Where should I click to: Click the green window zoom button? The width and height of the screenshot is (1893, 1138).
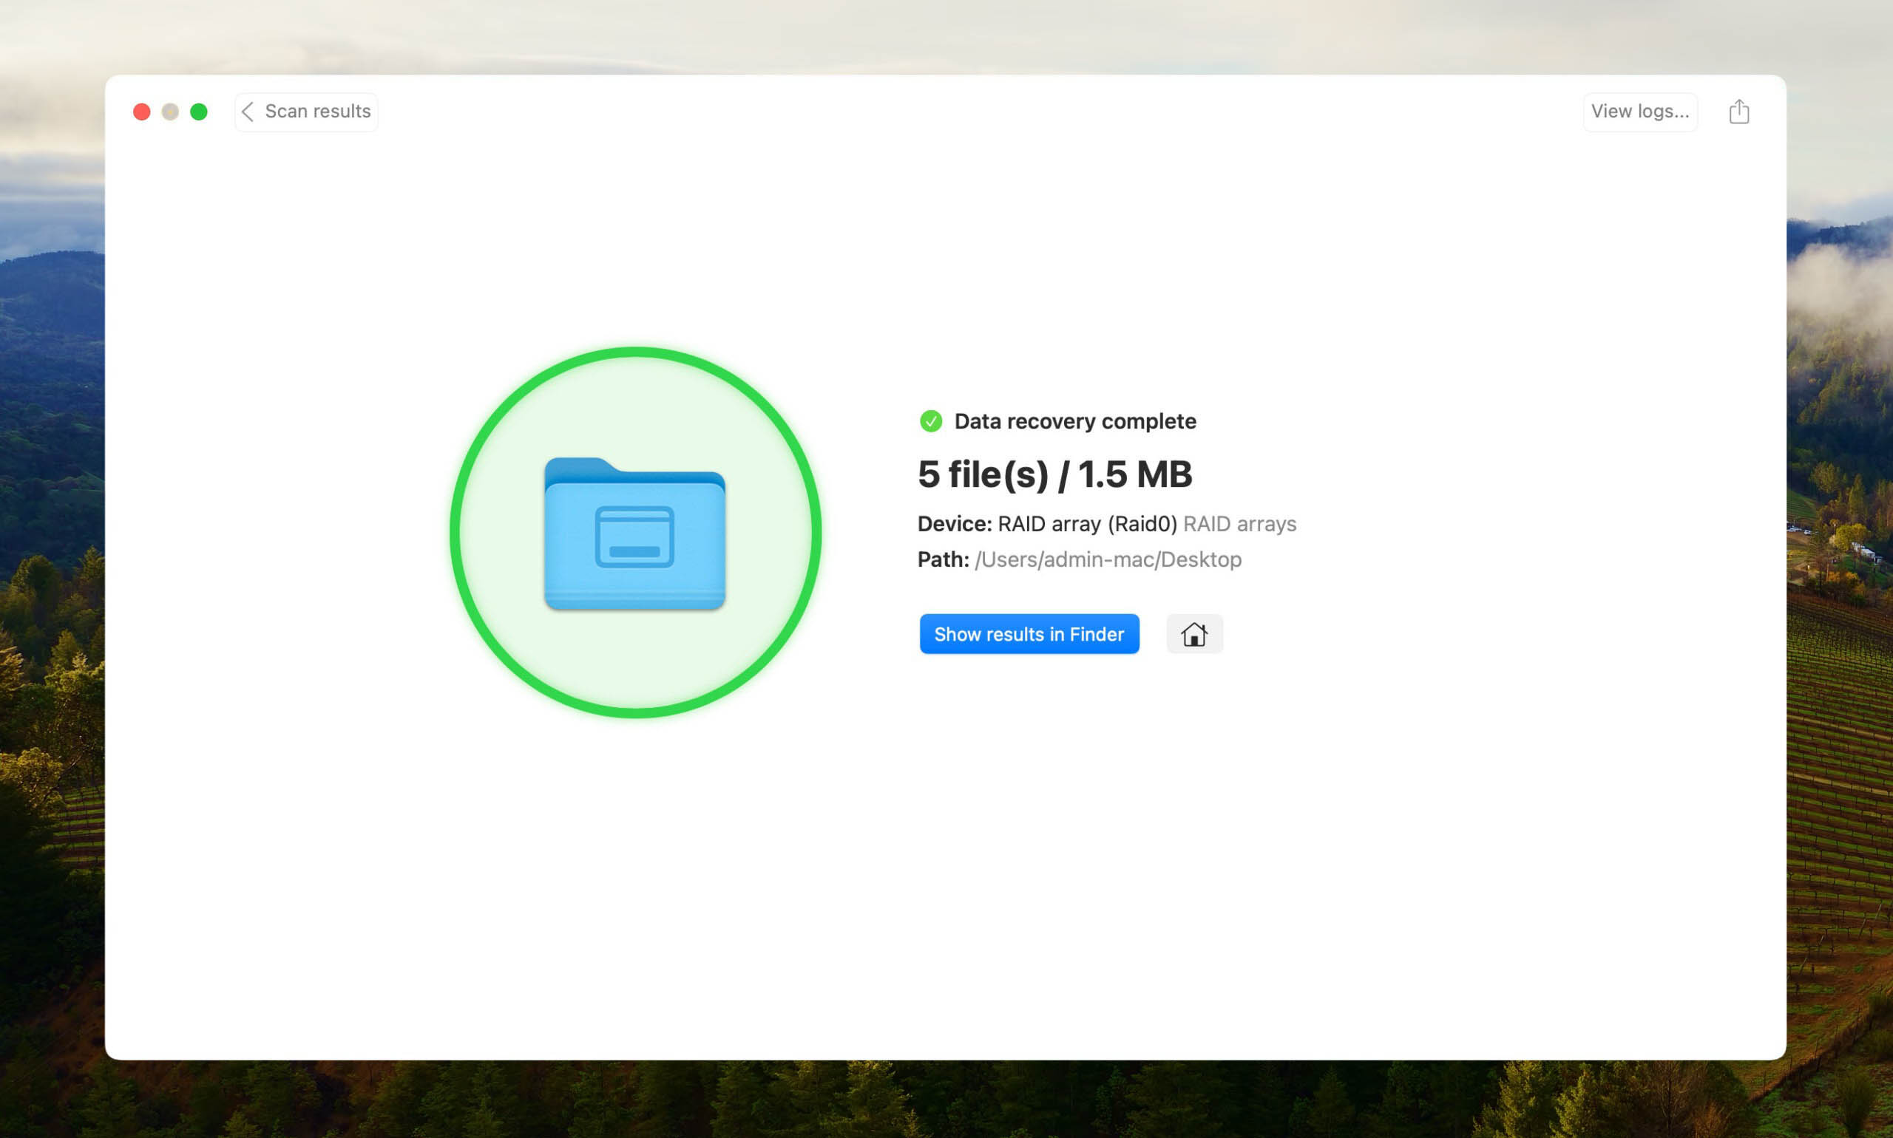click(x=199, y=111)
